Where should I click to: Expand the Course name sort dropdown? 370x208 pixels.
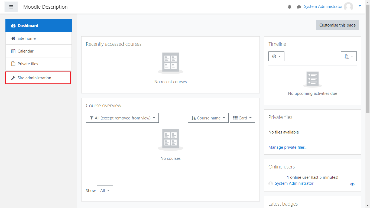tap(208, 118)
